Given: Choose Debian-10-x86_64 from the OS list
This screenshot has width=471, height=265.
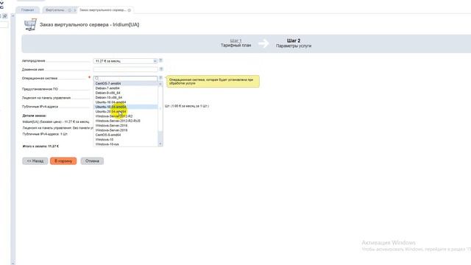Looking at the screenshot, I should (x=126, y=98).
